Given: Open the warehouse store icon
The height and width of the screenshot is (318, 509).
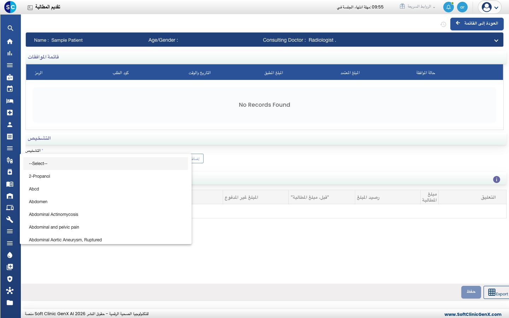Looking at the screenshot, I should tap(10, 196).
